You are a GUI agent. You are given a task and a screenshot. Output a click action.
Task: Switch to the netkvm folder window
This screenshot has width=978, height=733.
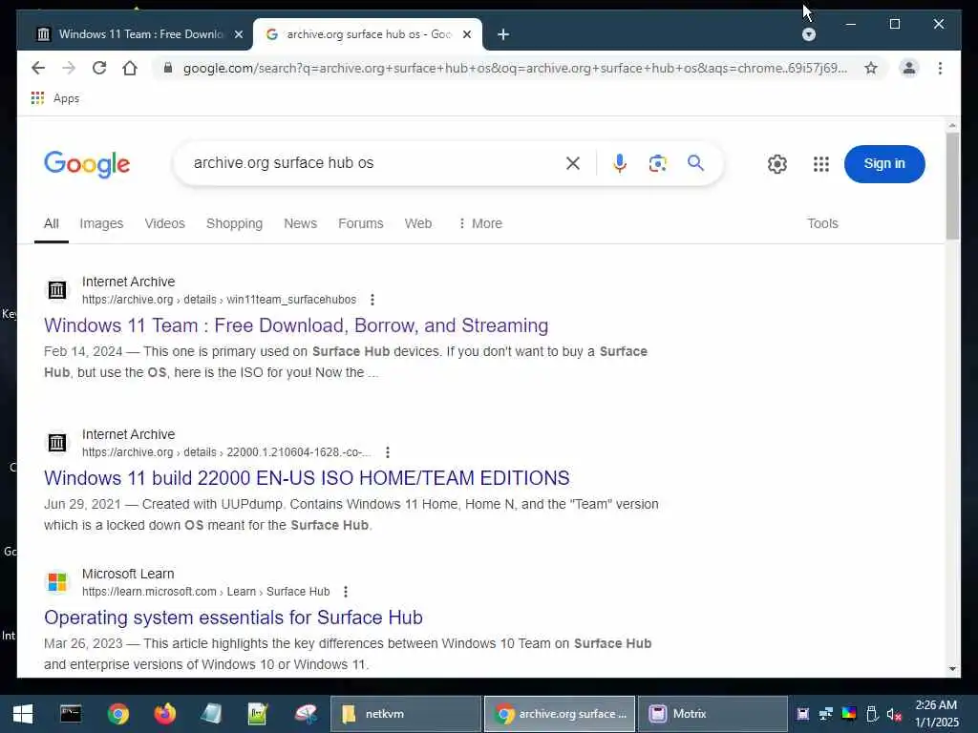[406, 714]
